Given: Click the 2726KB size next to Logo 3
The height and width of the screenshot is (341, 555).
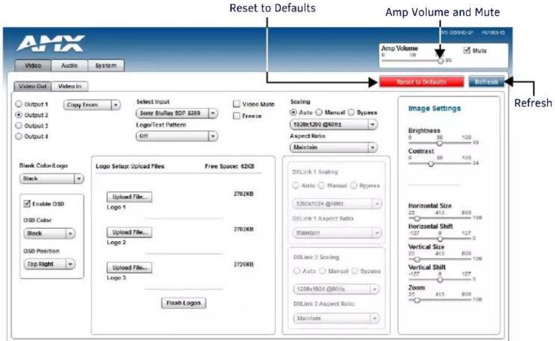Looking at the screenshot, I should [x=244, y=265].
